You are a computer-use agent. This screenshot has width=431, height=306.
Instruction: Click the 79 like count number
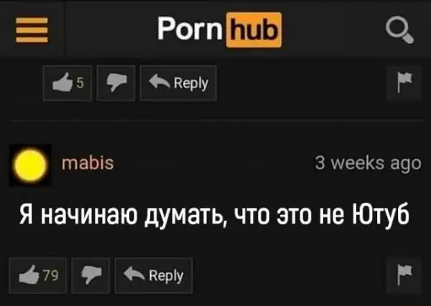point(51,275)
